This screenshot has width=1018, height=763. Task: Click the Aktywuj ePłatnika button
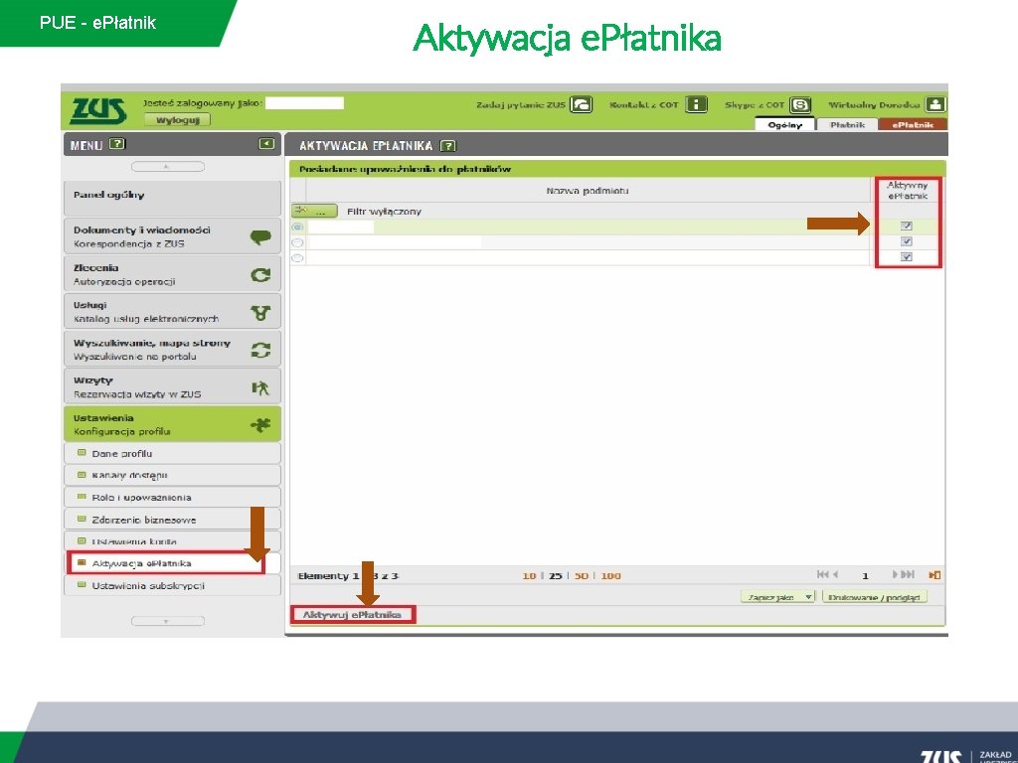click(x=353, y=614)
